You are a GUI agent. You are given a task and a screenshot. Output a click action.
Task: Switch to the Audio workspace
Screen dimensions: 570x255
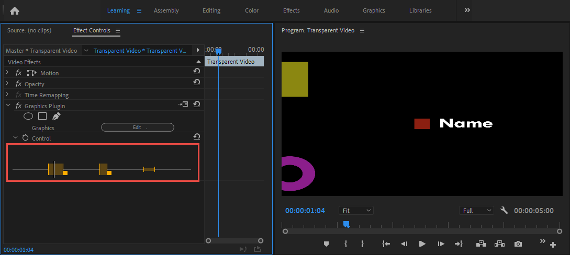click(x=331, y=10)
